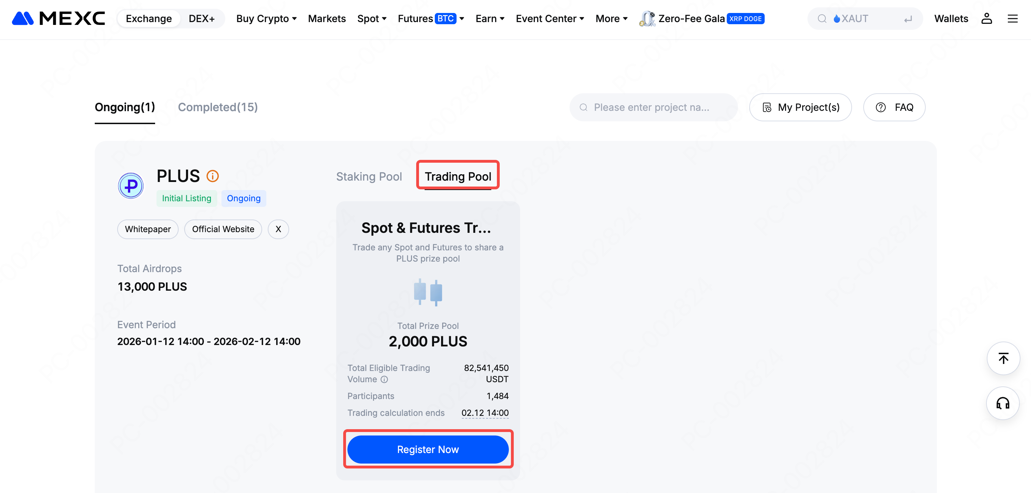1031x493 pixels.
Task: Open the hamburger menu icon
Action: coord(1012,19)
